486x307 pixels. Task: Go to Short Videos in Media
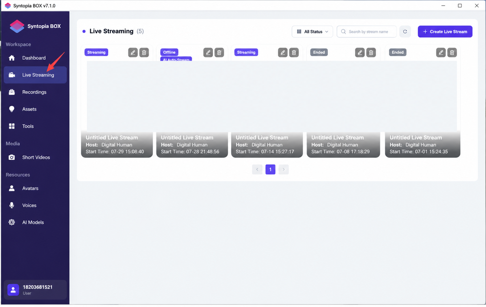coord(35,157)
